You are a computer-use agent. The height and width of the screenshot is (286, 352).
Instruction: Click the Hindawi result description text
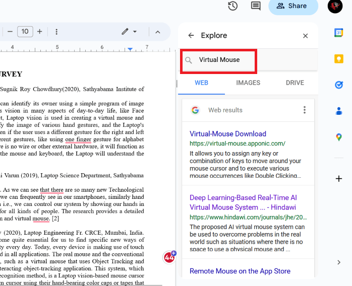coord(247,238)
